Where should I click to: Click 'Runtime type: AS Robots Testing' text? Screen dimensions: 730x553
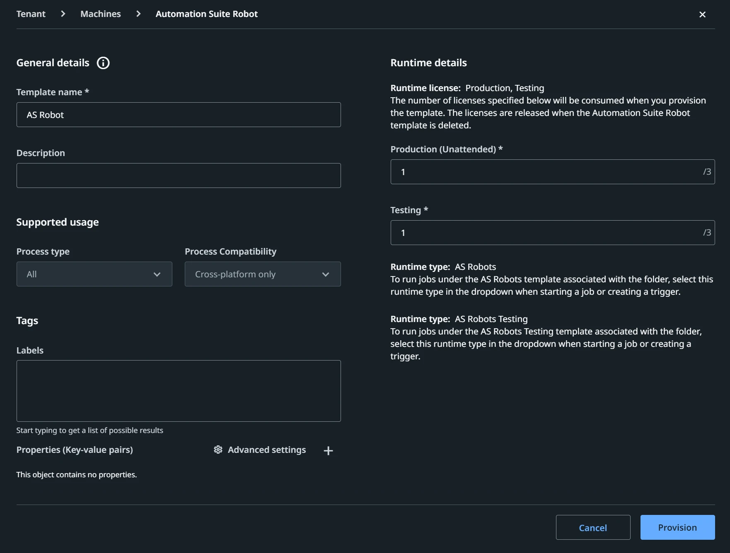pos(459,319)
